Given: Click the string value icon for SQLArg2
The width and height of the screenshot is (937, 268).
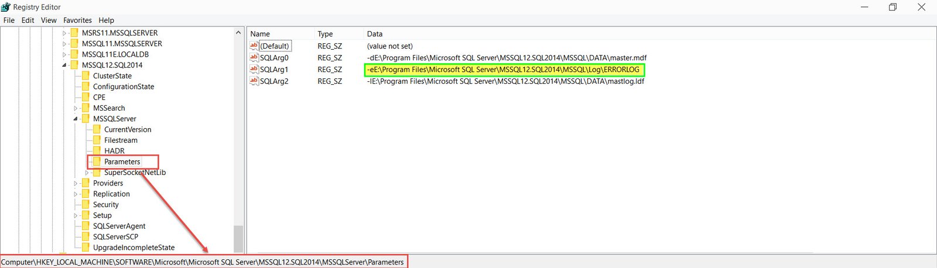Looking at the screenshot, I should tap(254, 81).
